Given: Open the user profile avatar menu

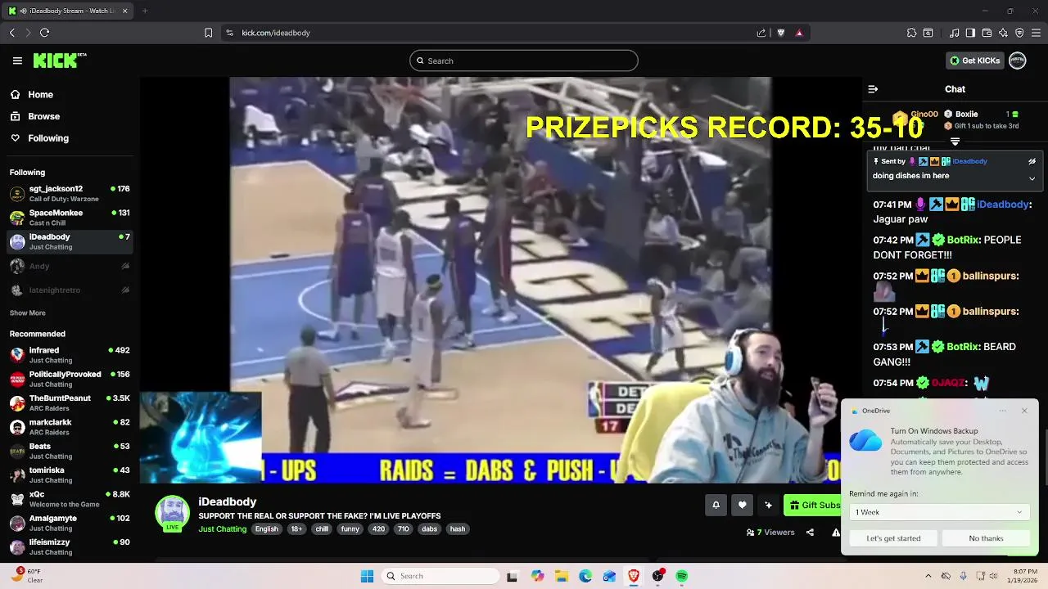Looking at the screenshot, I should pyautogui.click(x=1017, y=61).
